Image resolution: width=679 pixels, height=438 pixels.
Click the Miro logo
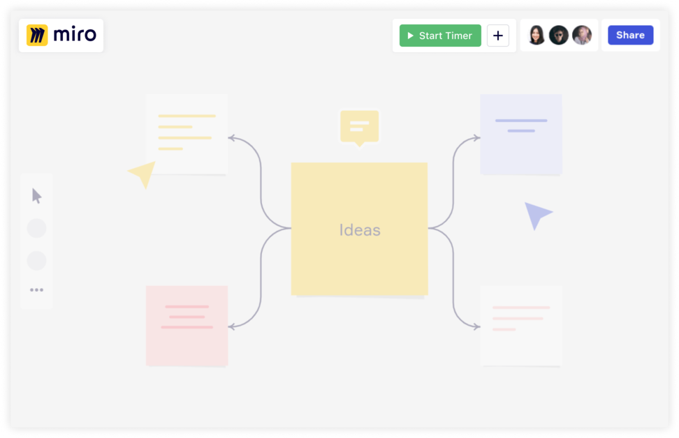tap(60, 34)
